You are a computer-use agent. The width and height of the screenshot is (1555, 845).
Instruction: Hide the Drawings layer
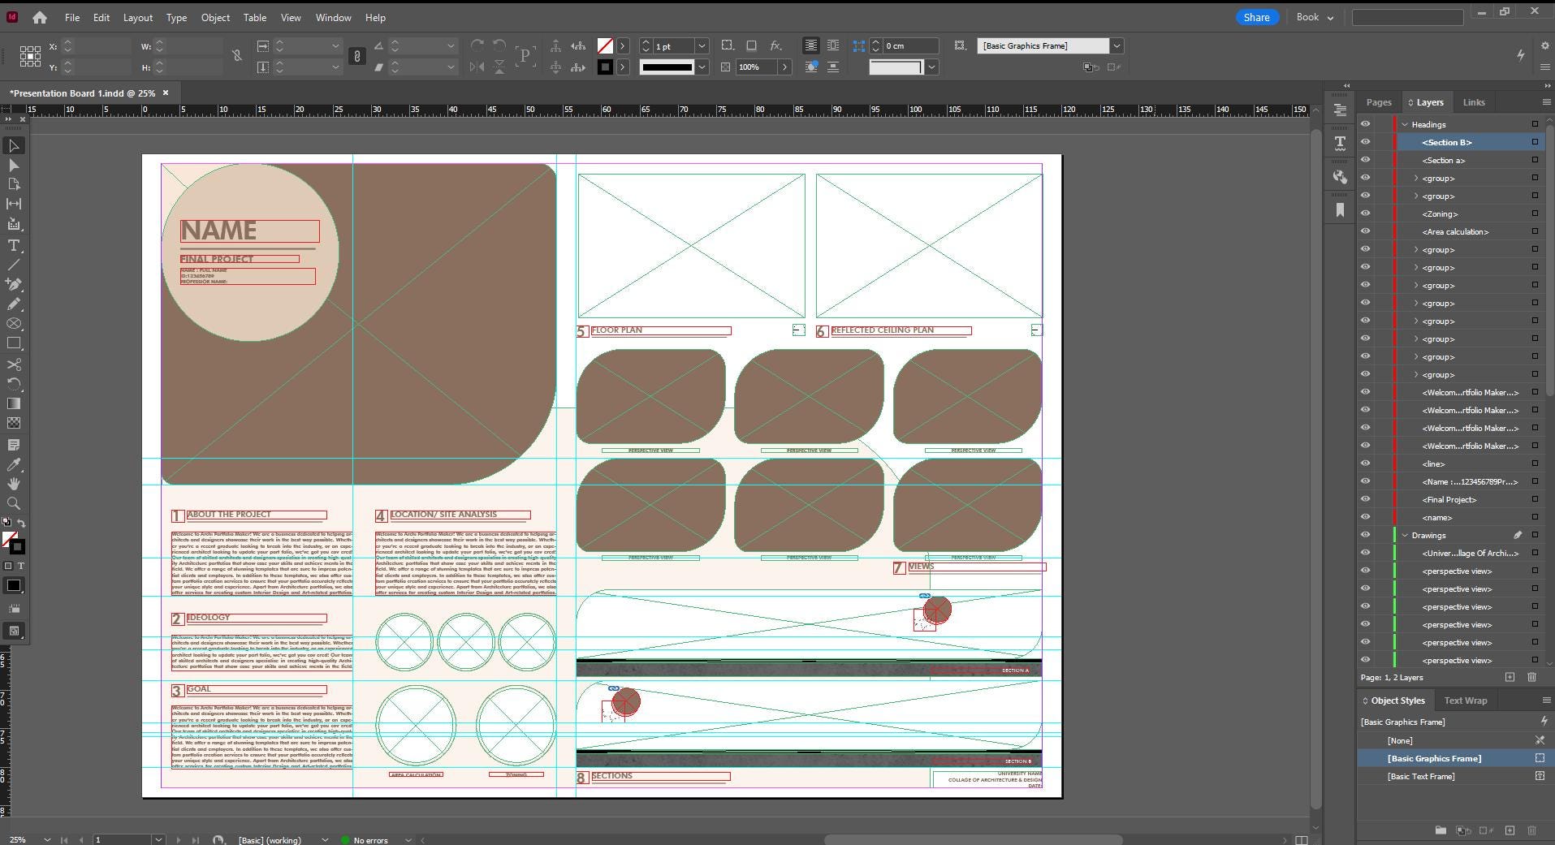pos(1365,535)
